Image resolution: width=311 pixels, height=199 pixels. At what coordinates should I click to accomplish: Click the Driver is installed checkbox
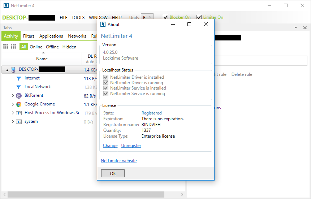(106, 77)
